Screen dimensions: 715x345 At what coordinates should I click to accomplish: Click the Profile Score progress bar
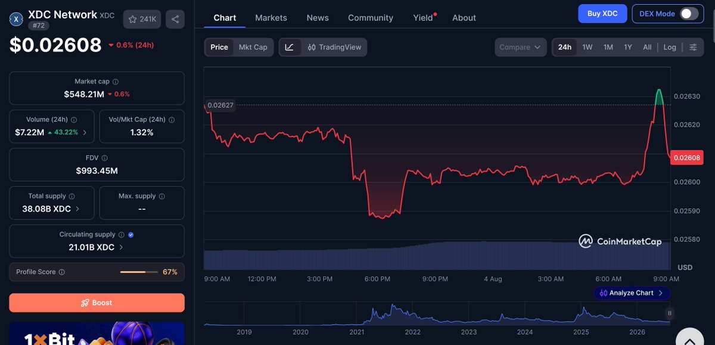point(138,272)
